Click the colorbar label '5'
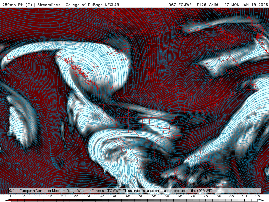This screenshot has width=269, height=202. pos(24,196)
